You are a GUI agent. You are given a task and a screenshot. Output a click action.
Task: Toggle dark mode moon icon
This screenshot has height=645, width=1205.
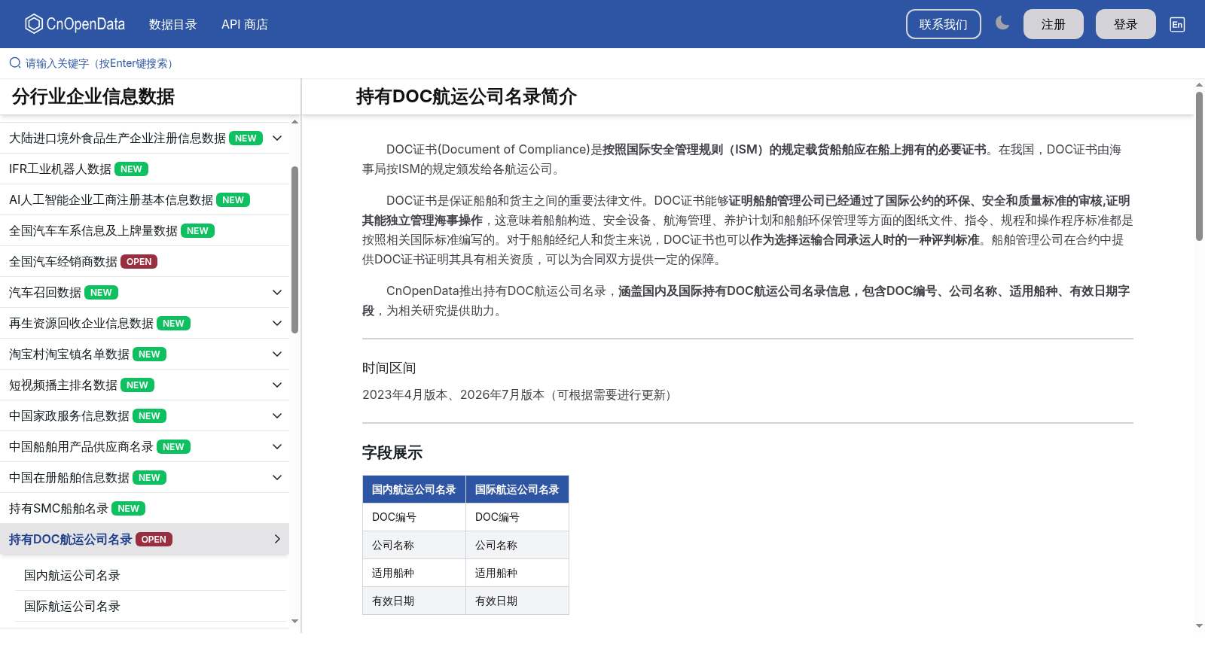coord(1002,23)
